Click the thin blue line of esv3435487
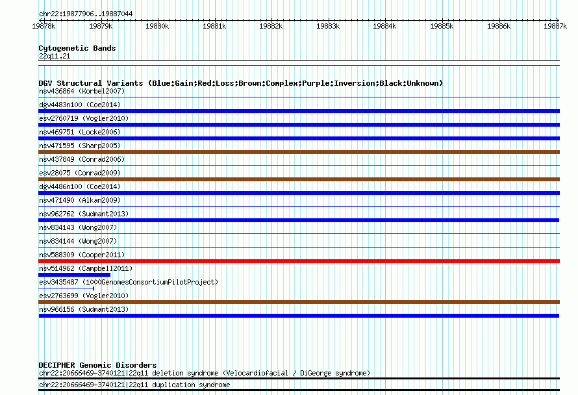The height and width of the screenshot is (395, 578). pyautogui.click(x=66, y=288)
